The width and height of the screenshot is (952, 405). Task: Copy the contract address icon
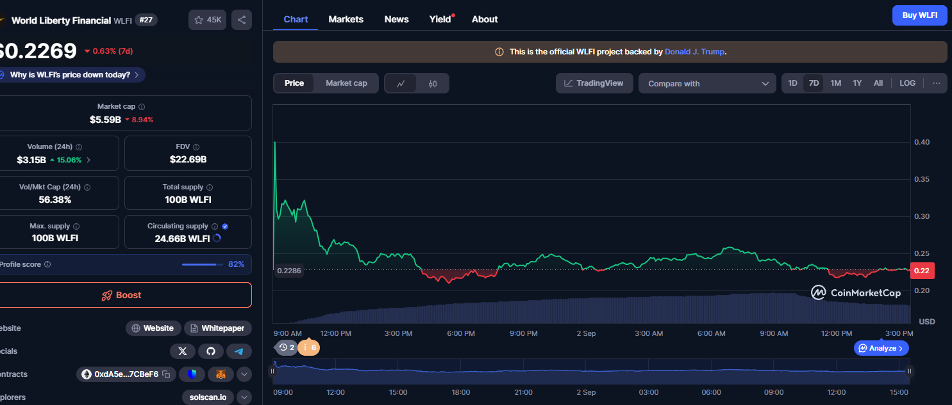166,374
